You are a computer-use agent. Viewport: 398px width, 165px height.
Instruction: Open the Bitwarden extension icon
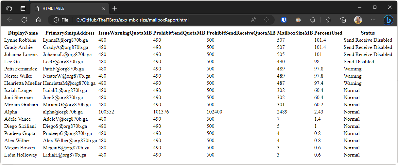tap(284, 20)
